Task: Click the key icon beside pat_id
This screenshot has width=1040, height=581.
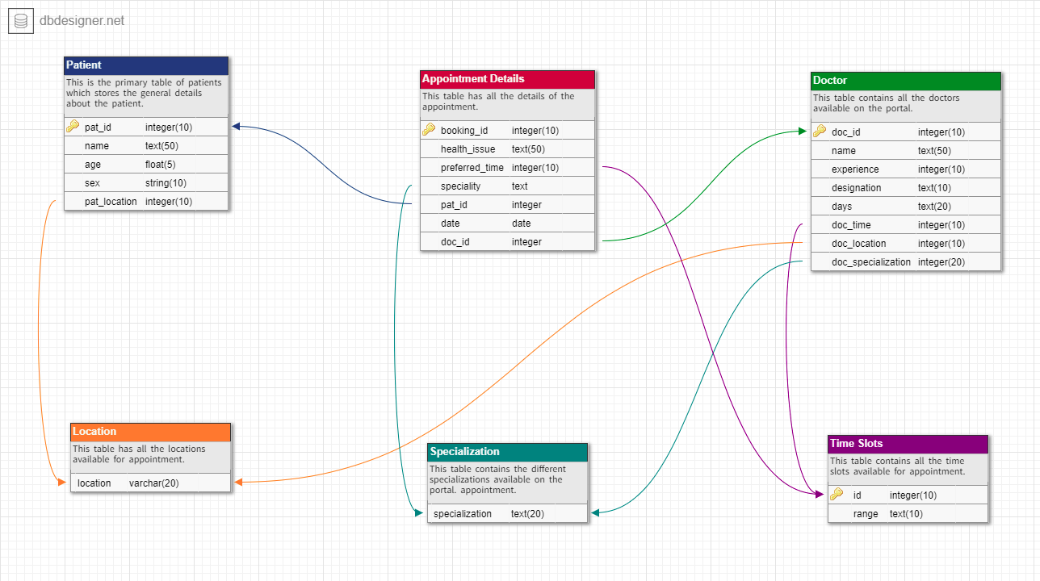Action: (x=73, y=127)
